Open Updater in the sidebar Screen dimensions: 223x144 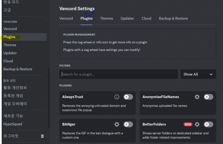(x=10, y=53)
